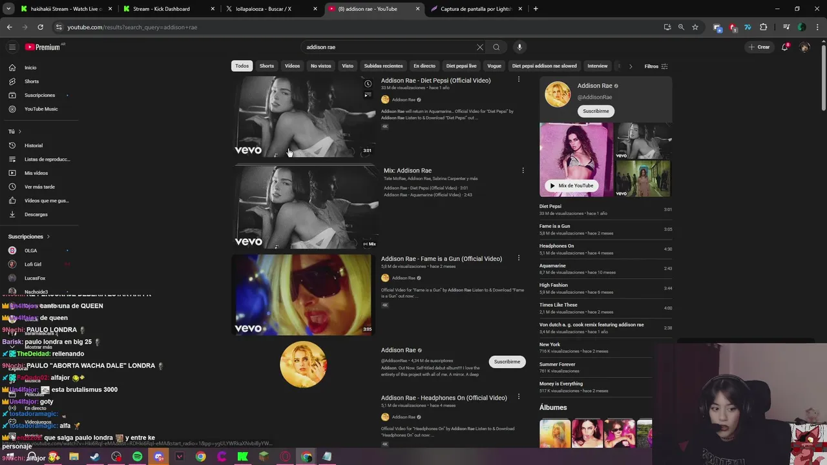Image resolution: width=827 pixels, height=465 pixels.
Task: Open Descargas in the sidebar
Action: pos(39,214)
